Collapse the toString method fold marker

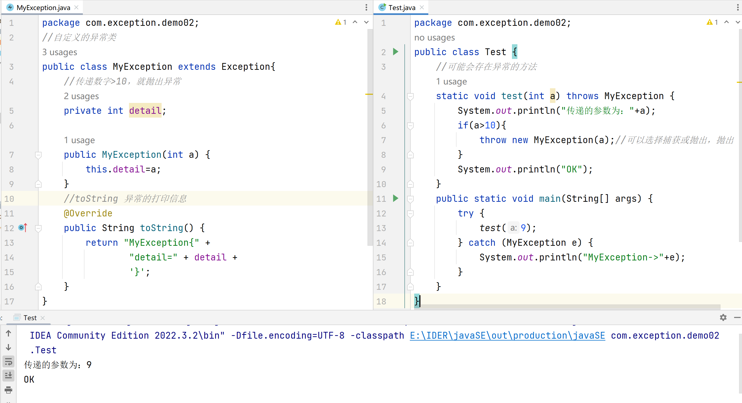(x=38, y=228)
